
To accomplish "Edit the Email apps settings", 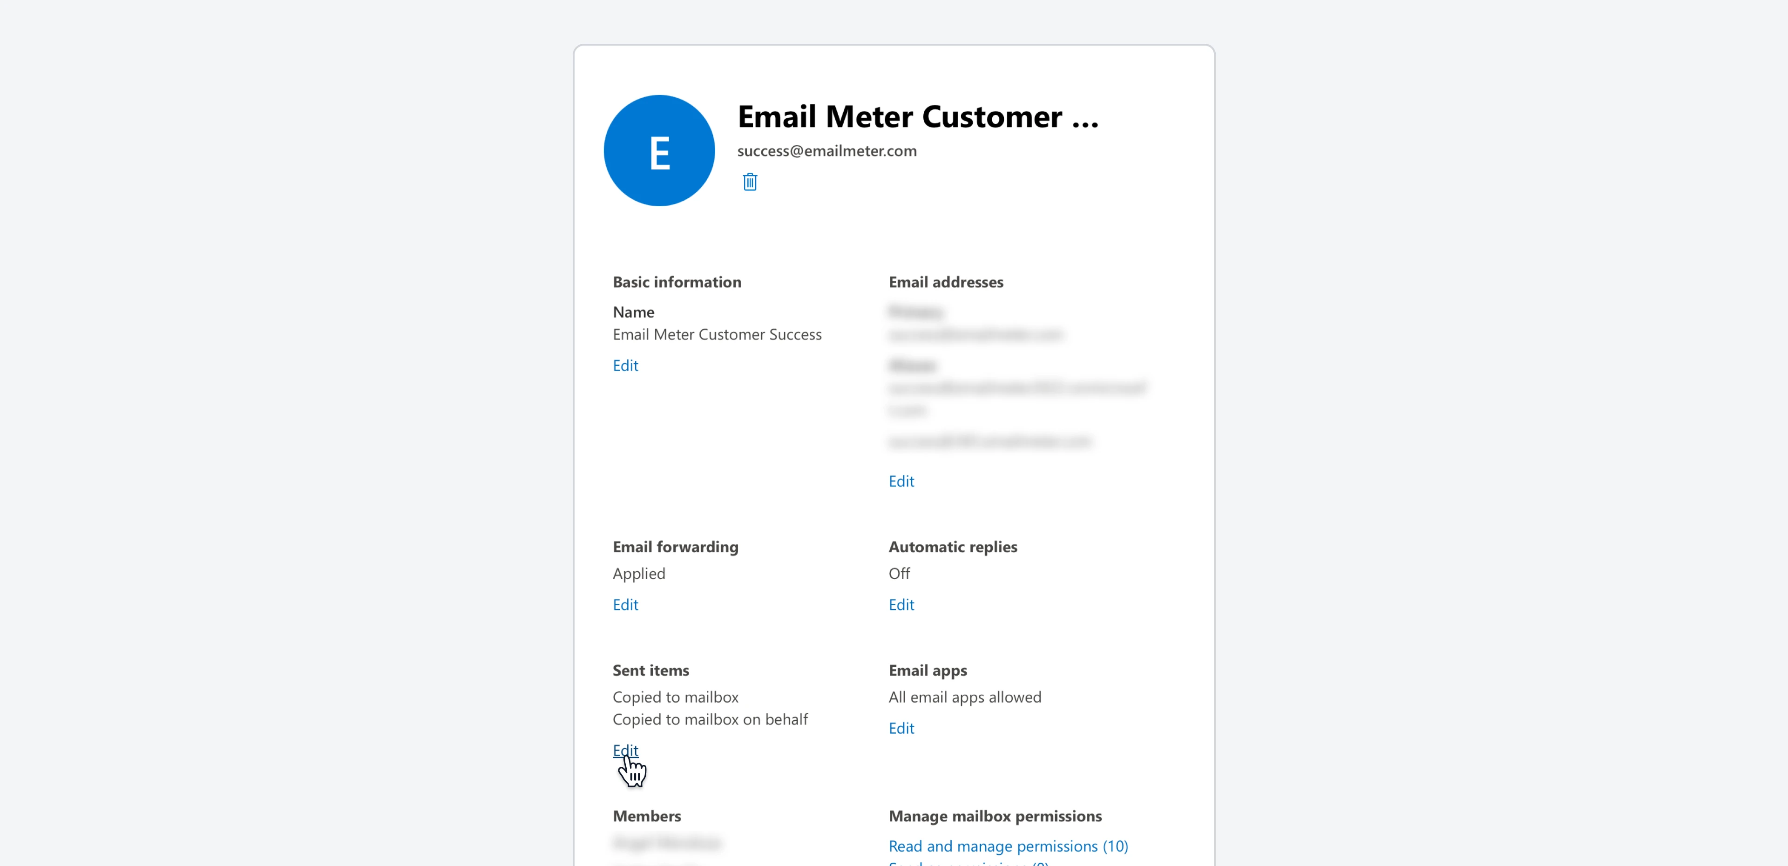I will (901, 728).
